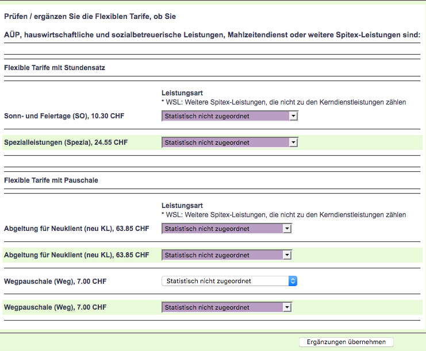Open the Sonn- und Feiertage Leistungsart dropdown
Screen dimensions: 426x351
point(229,116)
